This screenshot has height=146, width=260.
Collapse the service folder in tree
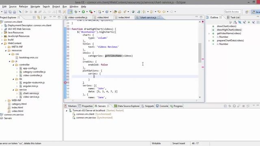click(x=13, y=90)
